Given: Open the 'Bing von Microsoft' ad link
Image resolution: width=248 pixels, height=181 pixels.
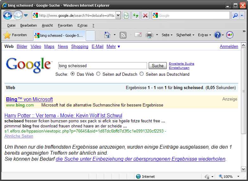Looking at the screenshot, I should [29, 100].
